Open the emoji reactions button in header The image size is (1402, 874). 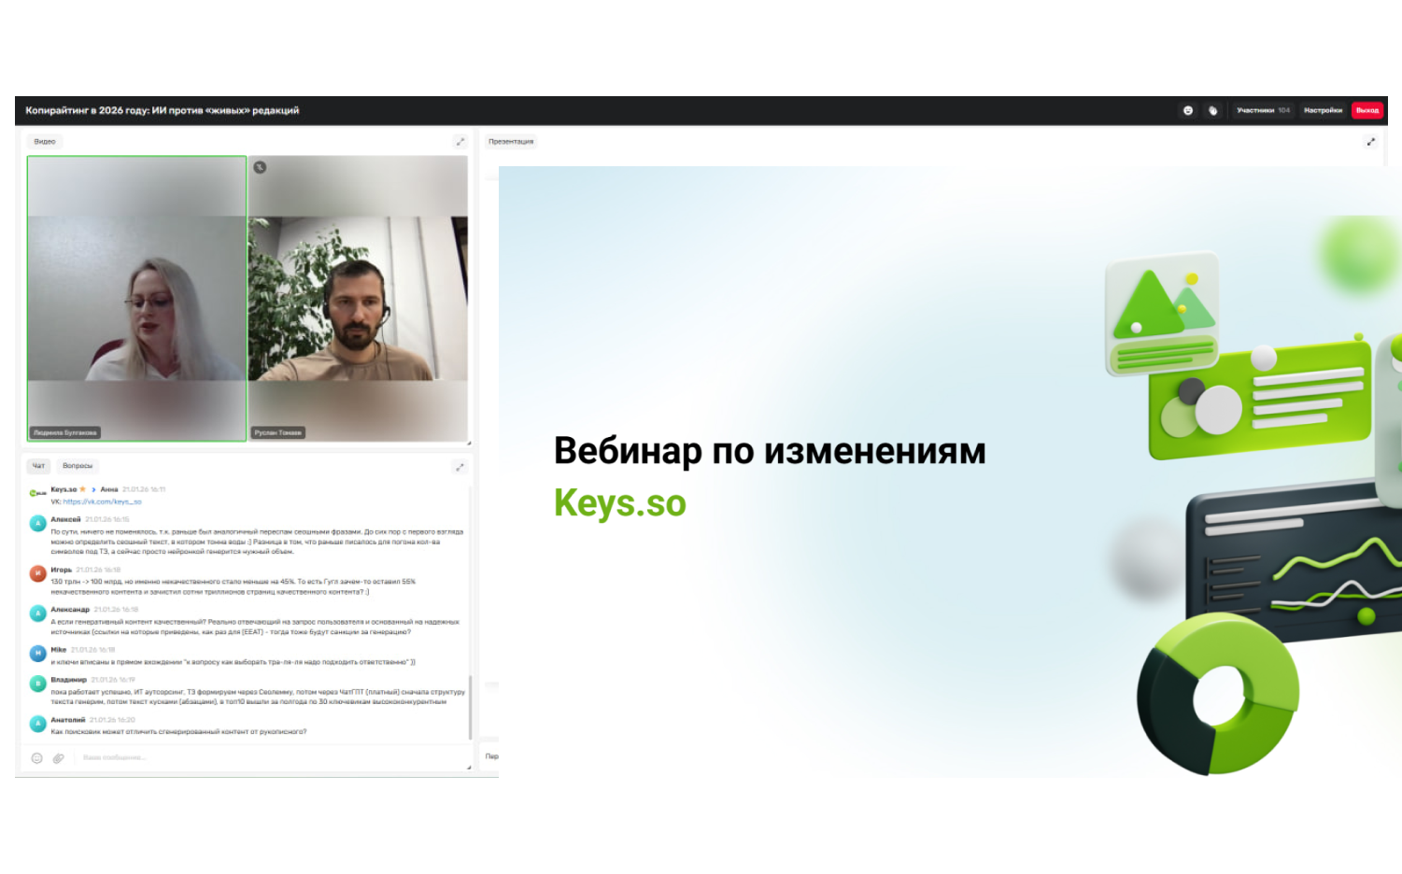[x=1187, y=110]
